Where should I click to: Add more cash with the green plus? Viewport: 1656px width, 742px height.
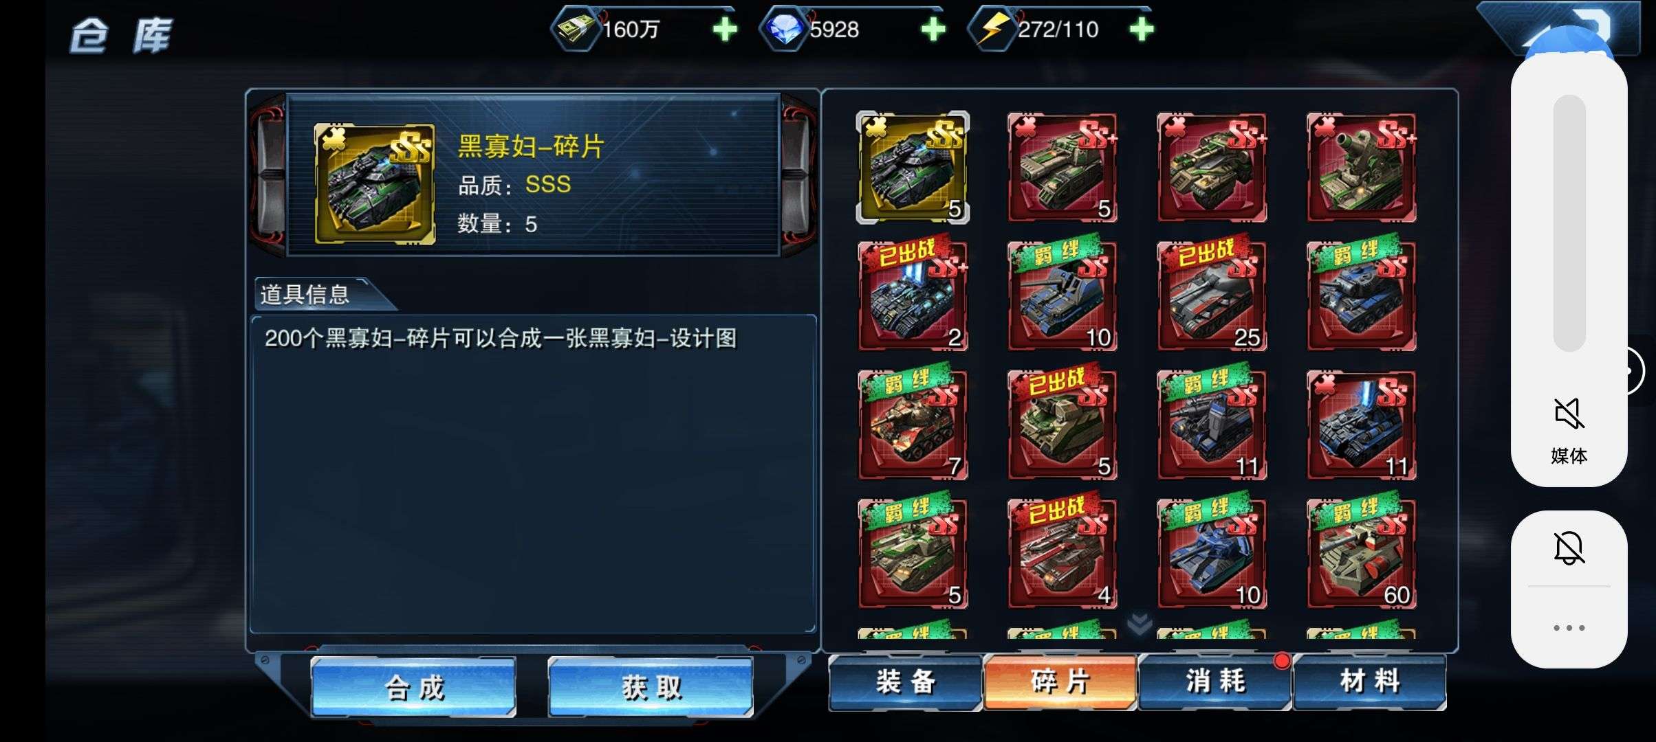725,30
